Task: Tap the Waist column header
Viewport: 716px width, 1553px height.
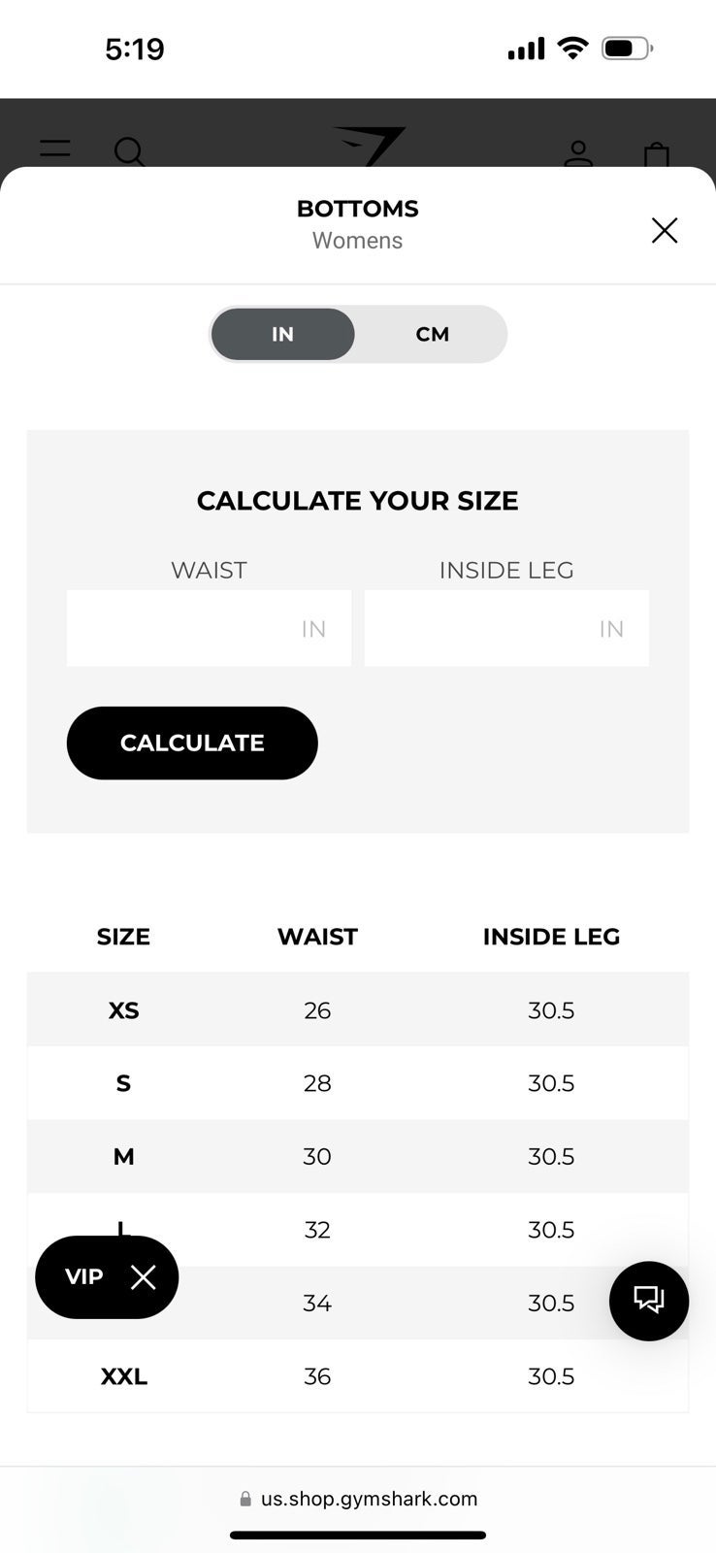Action: click(317, 937)
